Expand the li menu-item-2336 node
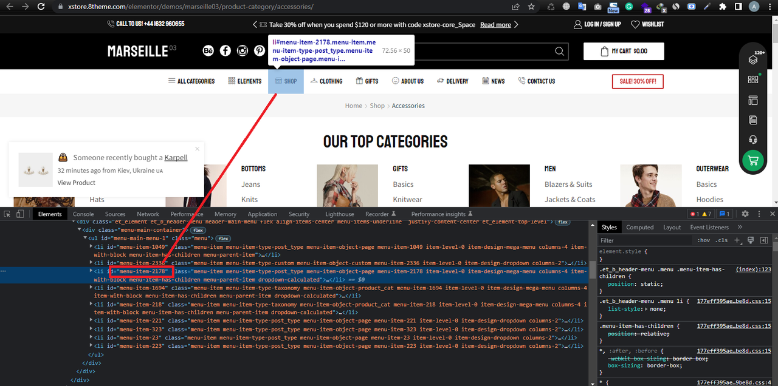 click(x=92, y=262)
